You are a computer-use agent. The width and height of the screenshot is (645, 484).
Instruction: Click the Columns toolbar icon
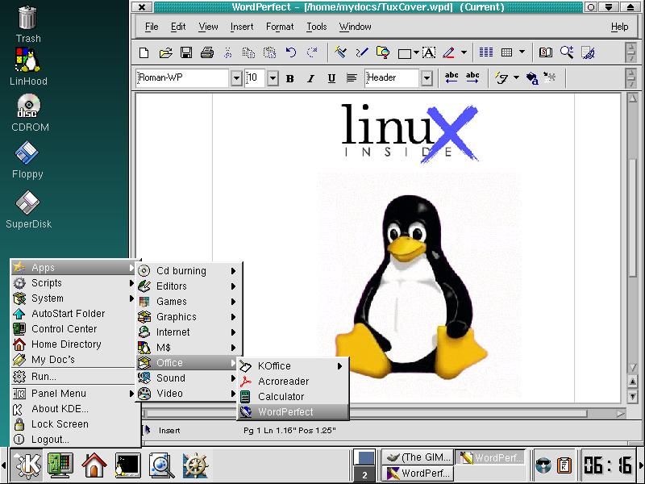(486, 52)
